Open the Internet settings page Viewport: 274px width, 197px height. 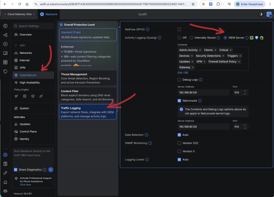point(33,60)
